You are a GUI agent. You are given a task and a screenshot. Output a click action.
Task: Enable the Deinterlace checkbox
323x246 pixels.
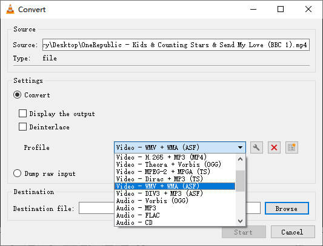(x=22, y=126)
